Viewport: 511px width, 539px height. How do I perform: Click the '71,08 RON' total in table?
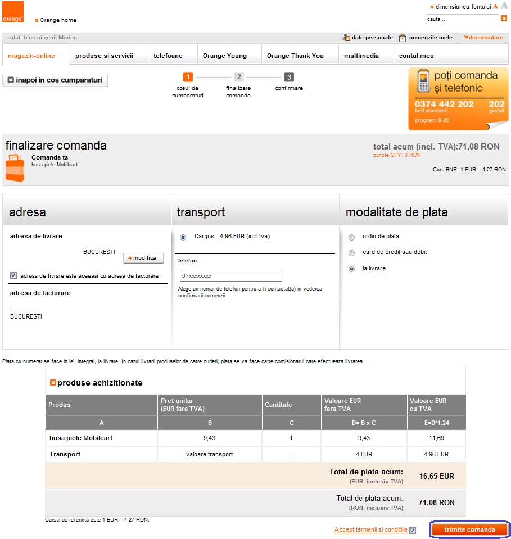click(x=437, y=502)
